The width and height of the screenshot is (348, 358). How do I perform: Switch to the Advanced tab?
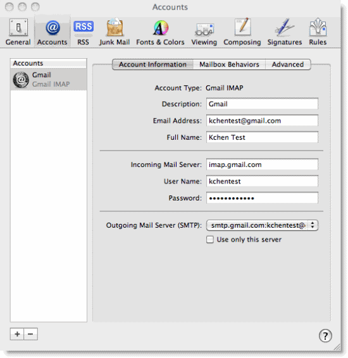point(288,65)
